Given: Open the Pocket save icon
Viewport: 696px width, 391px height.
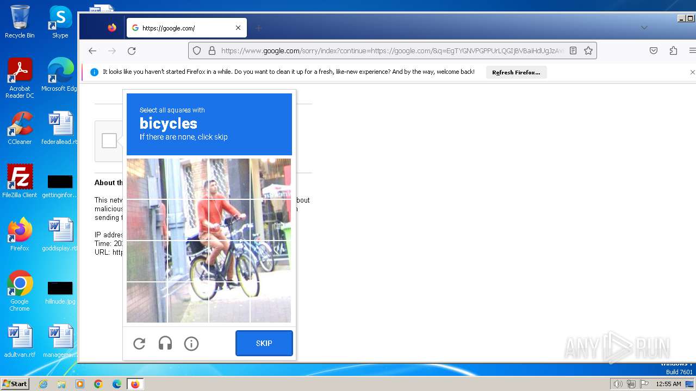Looking at the screenshot, I should click(654, 51).
